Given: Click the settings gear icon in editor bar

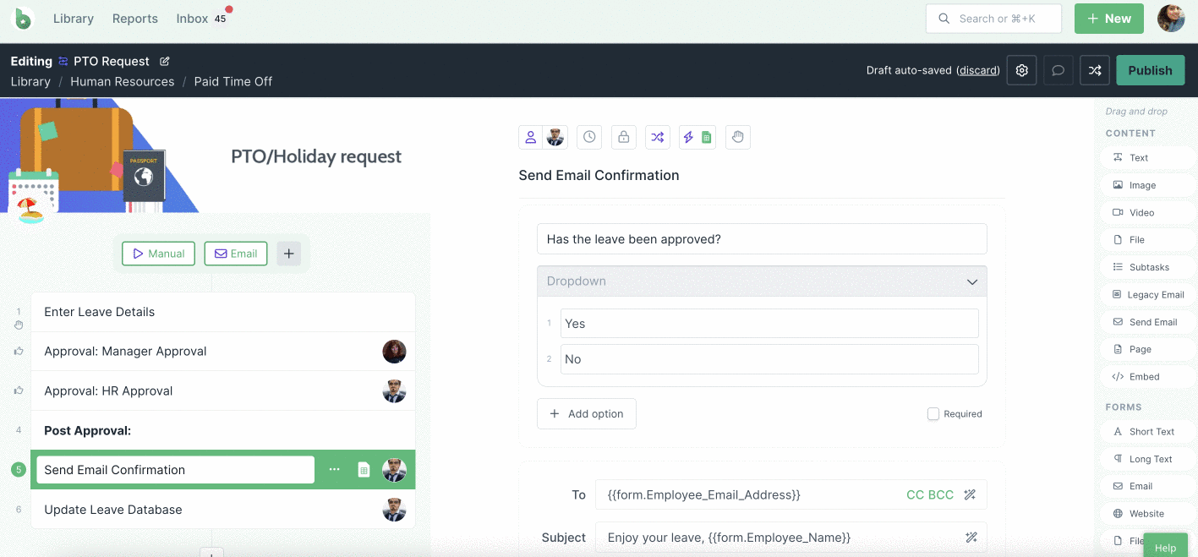Looking at the screenshot, I should click(x=1021, y=70).
